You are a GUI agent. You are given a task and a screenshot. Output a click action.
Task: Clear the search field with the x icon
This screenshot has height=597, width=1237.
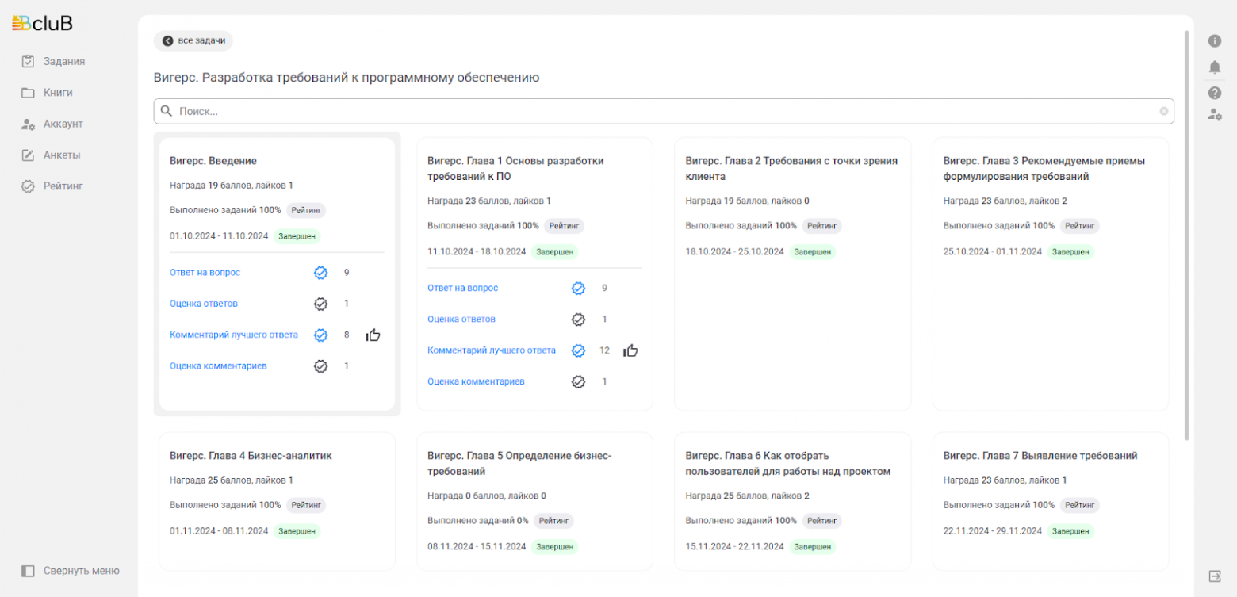(x=1163, y=111)
